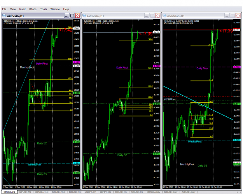Click the Daily Pivot label in AUDUSD chart
Screen dimensions: 243x195
(x=202, y=69)
